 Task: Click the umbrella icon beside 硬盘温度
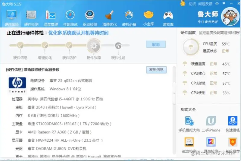(185, 64)
